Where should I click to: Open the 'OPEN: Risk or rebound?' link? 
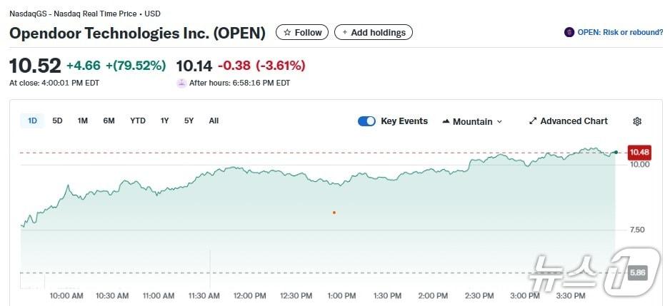[619, 32]
